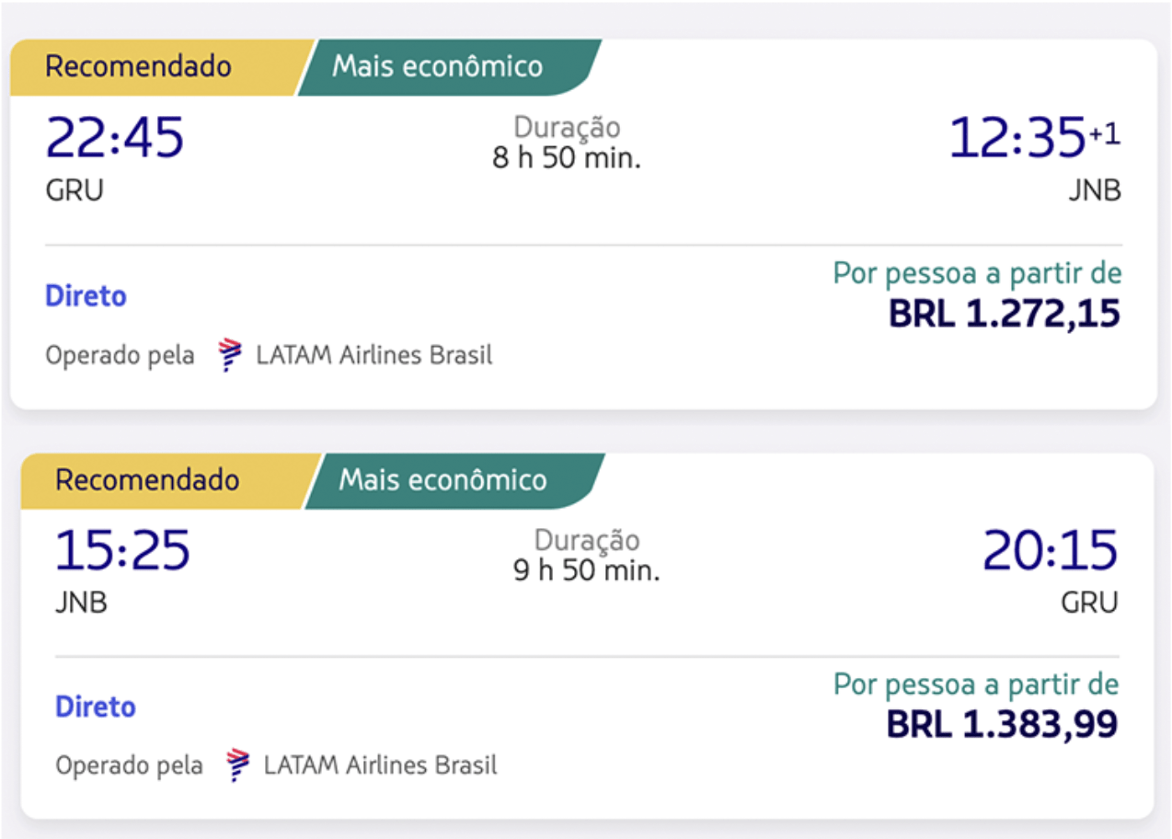Click LATAM Airlines Brasil text in first card

point(374,355)
